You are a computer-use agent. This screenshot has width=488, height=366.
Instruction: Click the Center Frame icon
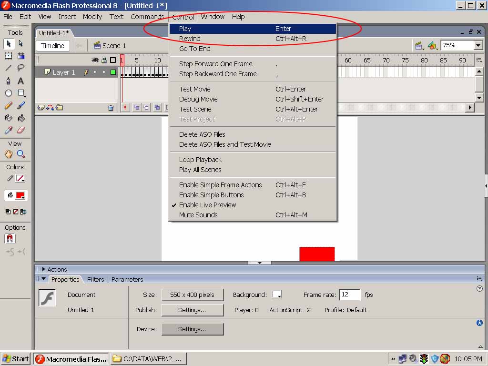pyautogui.click(x=125, y=107)
